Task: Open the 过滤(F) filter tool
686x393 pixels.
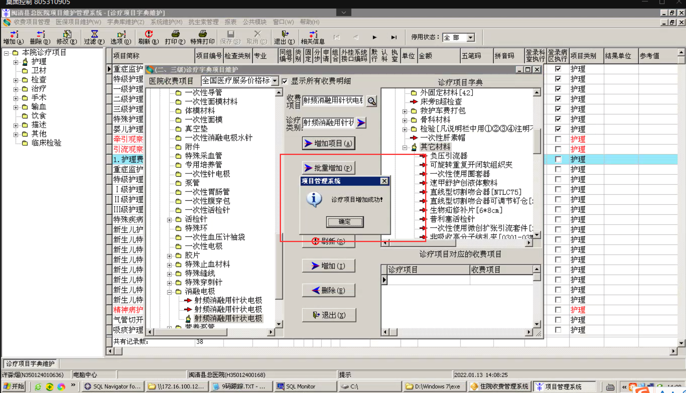Action: 94,37
